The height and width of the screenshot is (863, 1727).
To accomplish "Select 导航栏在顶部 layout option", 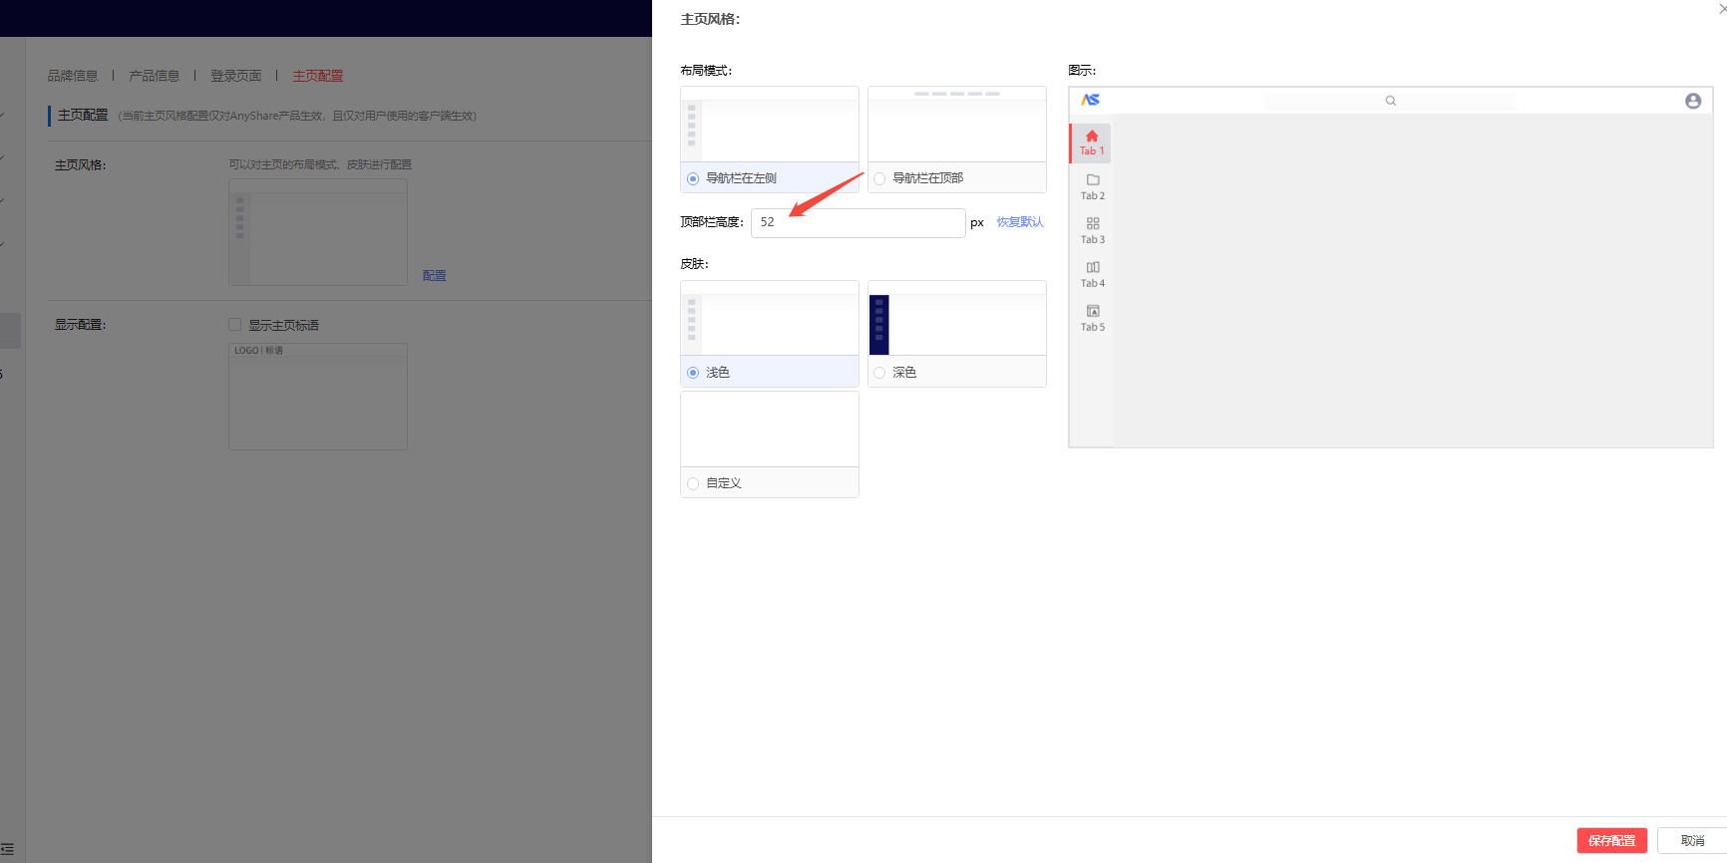I will [879, 178].
